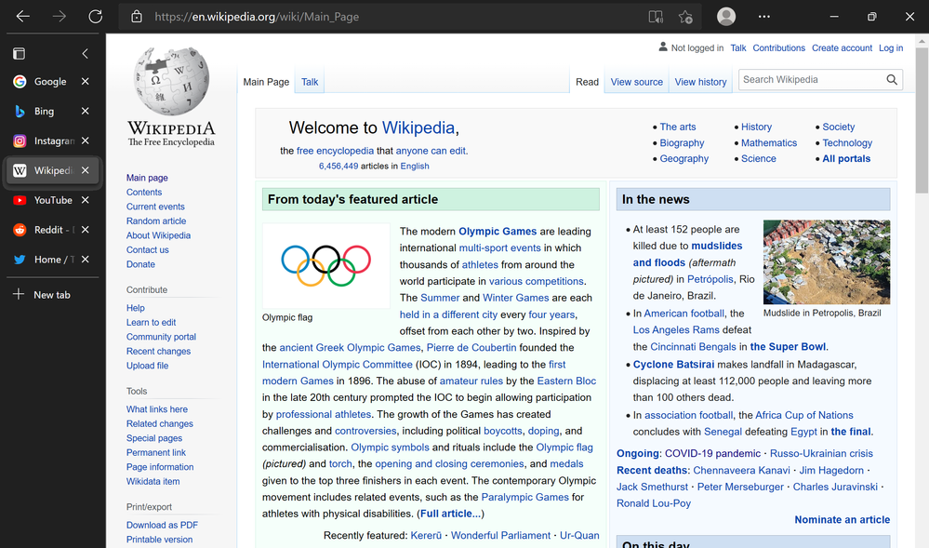This screenshot has height=548, width=929.
Task: Open the View history tab
Action: tap(700, 82)
